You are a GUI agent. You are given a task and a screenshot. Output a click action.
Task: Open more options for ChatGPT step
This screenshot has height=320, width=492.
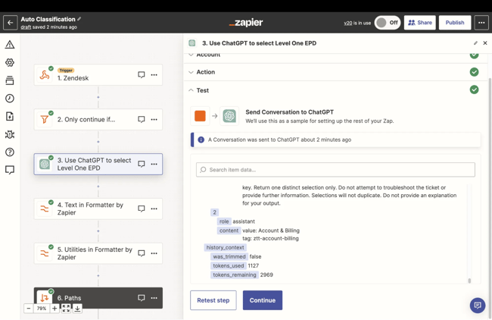[x=154, y=164]
